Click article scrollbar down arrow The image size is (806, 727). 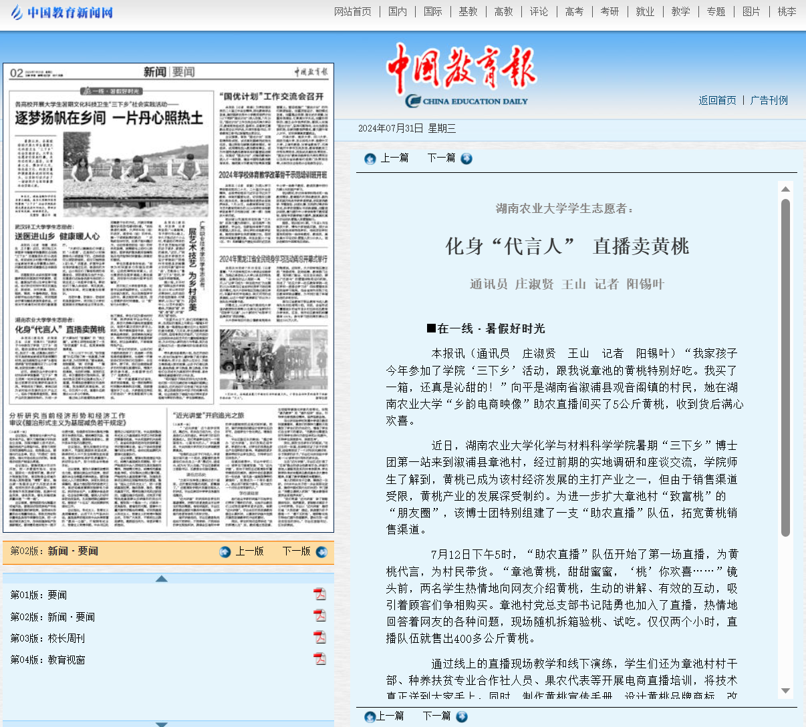[x=785, y=691]
